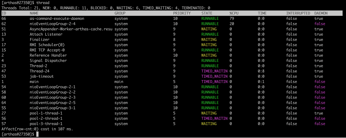Click the Threads Total summary line
Viewport: 346px width, 138px height.
(x=106, y=8)
